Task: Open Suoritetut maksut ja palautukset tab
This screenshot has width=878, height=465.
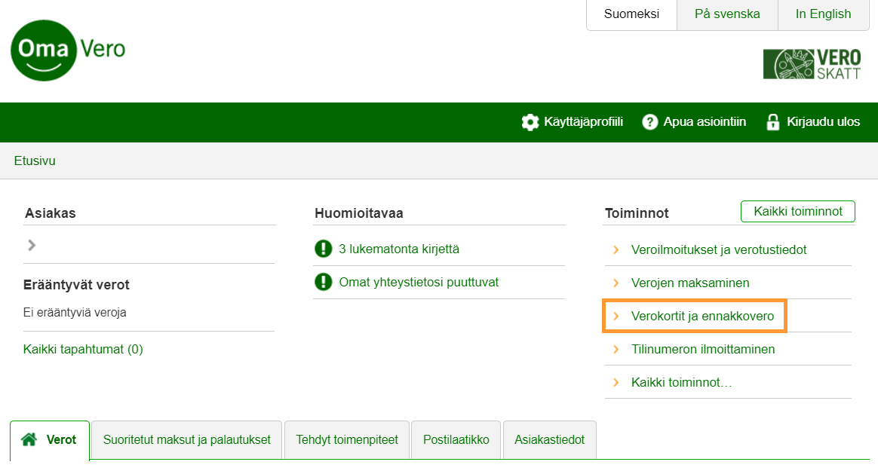Action: coord(186,439)
